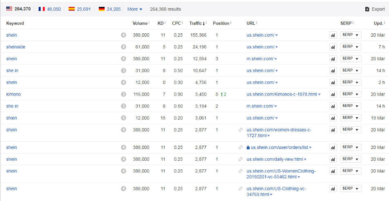Viewport: 389px width, 201px height.
Task: Click the word-count badge in the kimono row
Action: click(123, 94)
